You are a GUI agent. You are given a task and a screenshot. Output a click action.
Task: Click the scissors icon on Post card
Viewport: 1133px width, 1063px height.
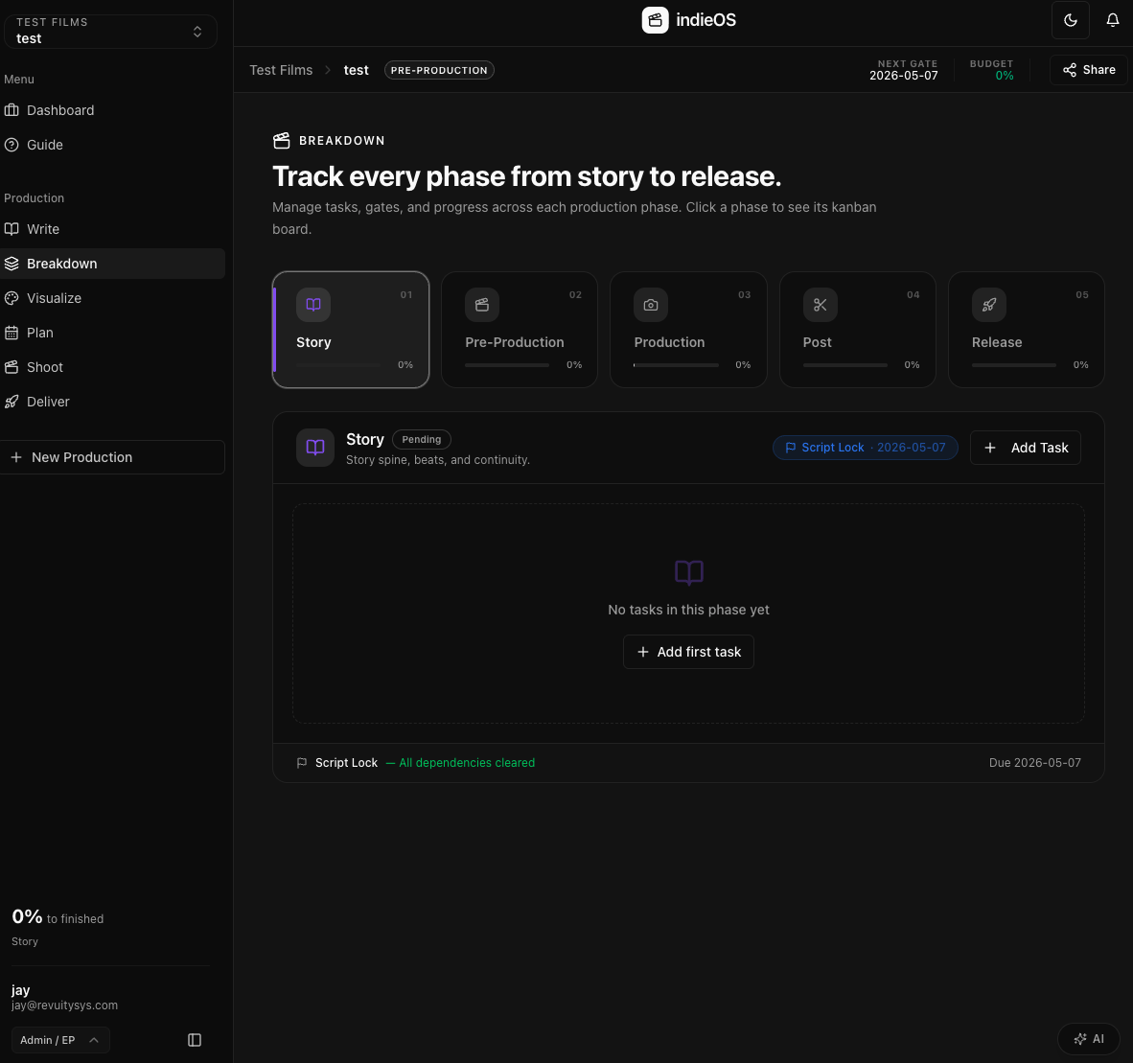[x=821, y=305]
